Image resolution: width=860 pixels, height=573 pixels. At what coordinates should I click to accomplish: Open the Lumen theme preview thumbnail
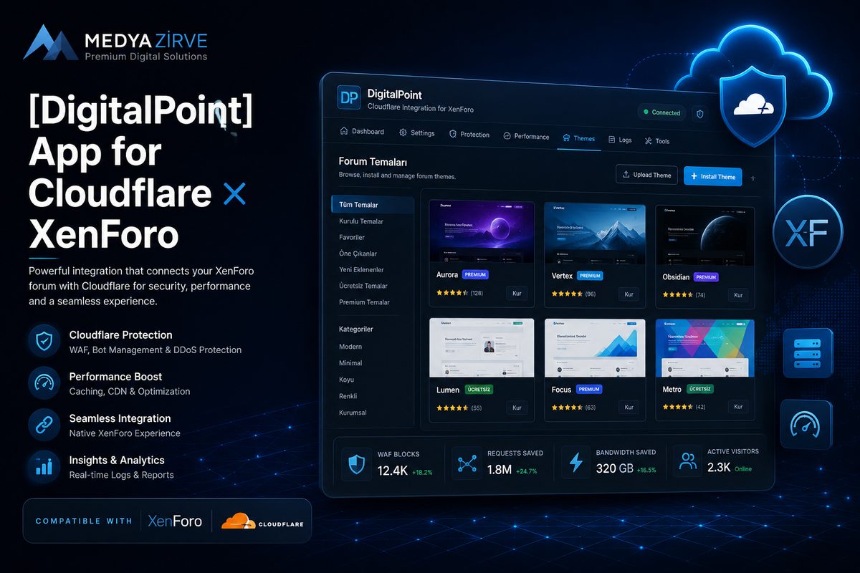pyautogui.click(x=482, y=347)
